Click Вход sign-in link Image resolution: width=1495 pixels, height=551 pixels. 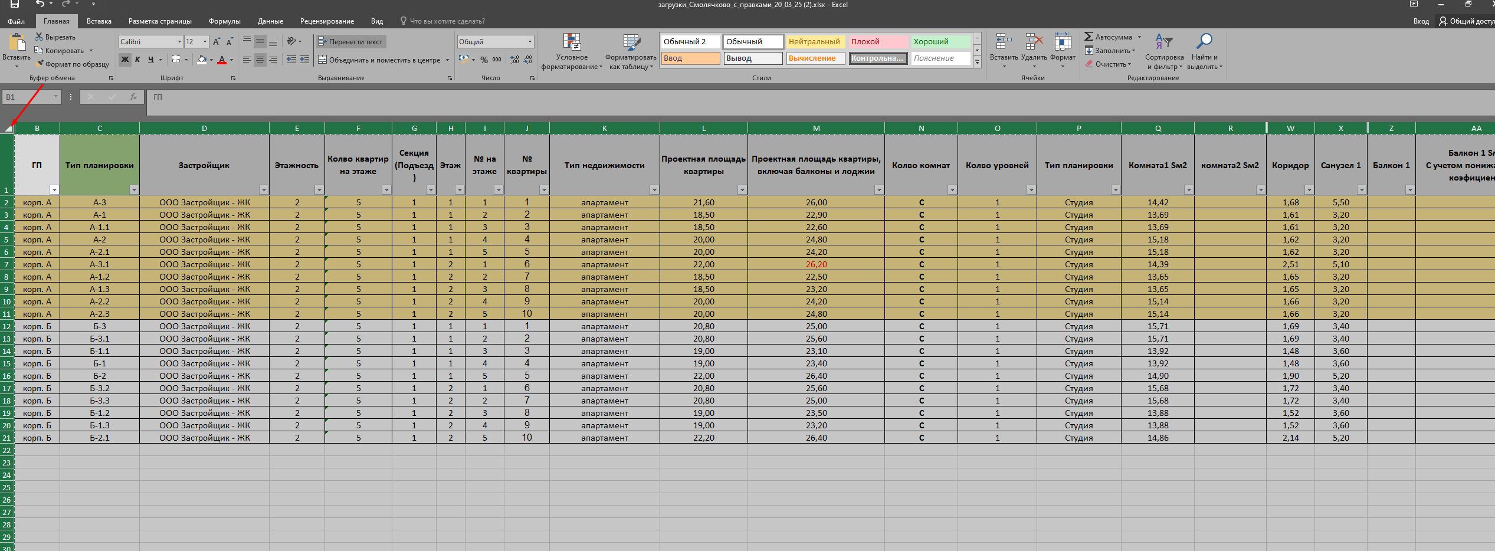click(x=1421, y=21)
